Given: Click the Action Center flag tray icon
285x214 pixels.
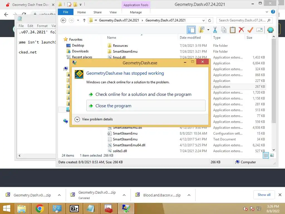Looking at the screenshot, I should 252,209.
